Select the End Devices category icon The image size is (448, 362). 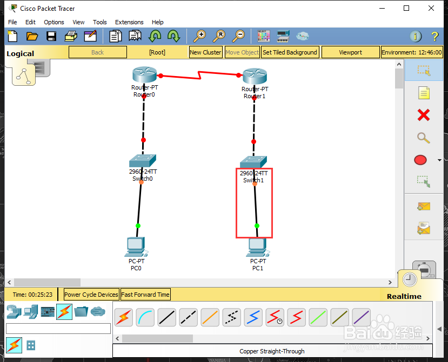point(31,311)
